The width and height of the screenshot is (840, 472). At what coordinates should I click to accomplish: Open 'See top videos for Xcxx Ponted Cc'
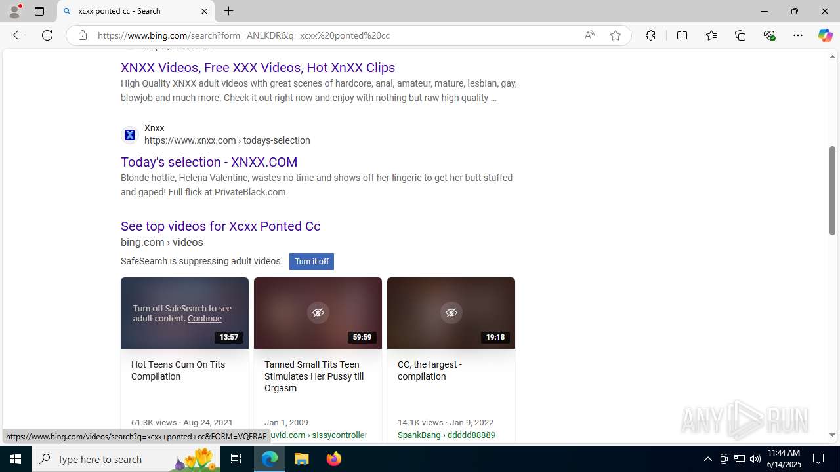pos(220,226)
